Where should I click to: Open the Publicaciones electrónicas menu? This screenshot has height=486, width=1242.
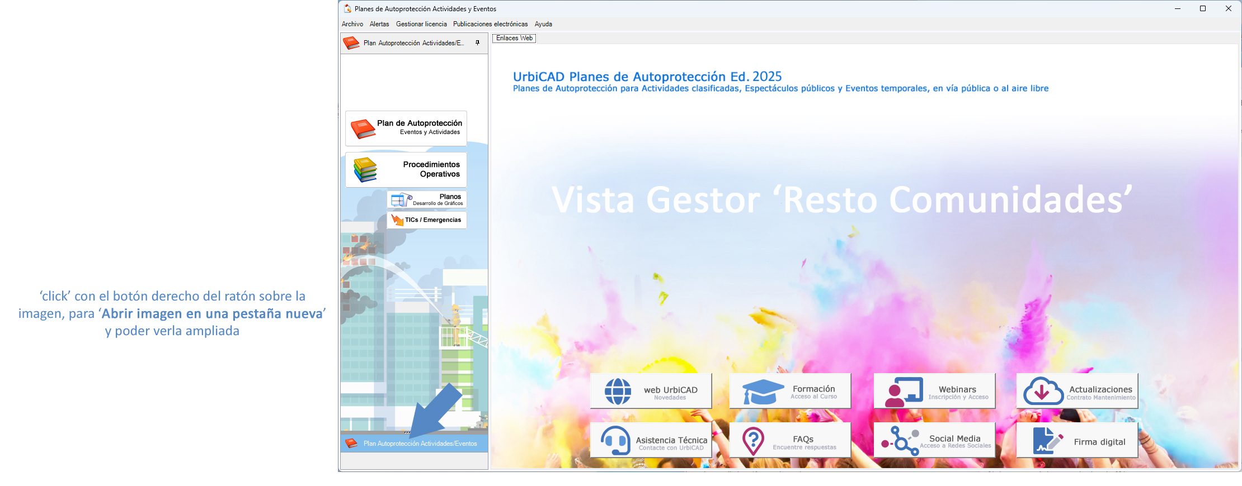pos(491,24)
